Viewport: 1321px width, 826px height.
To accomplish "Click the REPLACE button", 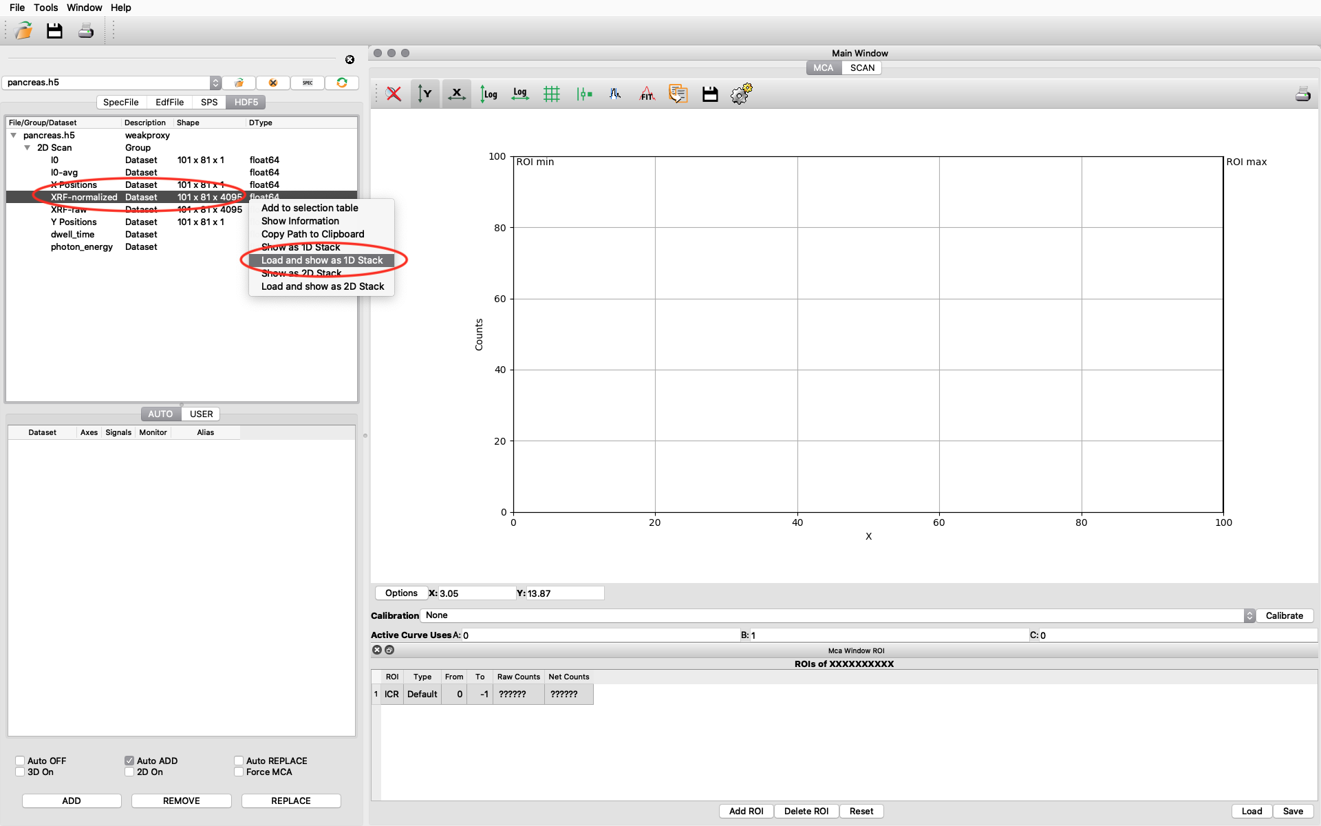I will [291, 801].
